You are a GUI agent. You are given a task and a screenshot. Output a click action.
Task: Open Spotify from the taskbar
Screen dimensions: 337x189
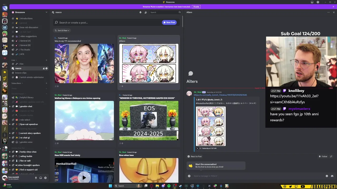point(169,186)
